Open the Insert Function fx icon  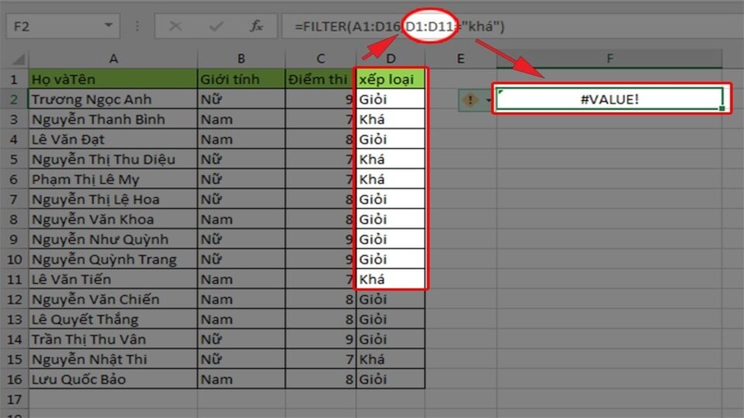(x=257, y=26)
